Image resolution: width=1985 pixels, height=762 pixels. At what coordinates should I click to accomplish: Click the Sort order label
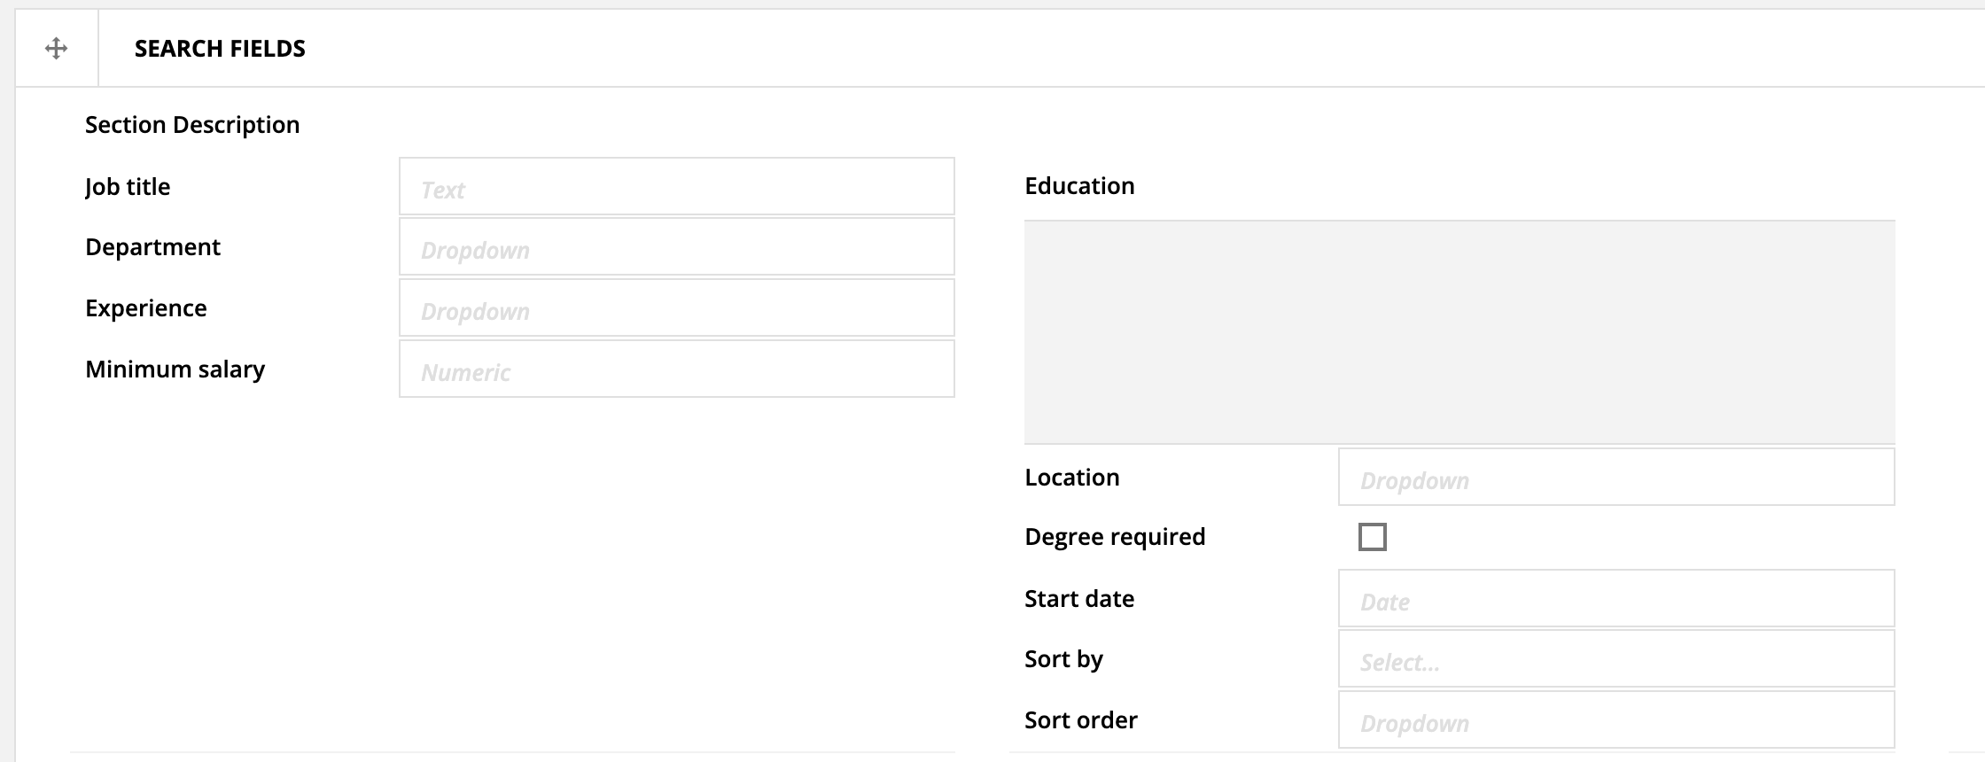[1080, 720]
